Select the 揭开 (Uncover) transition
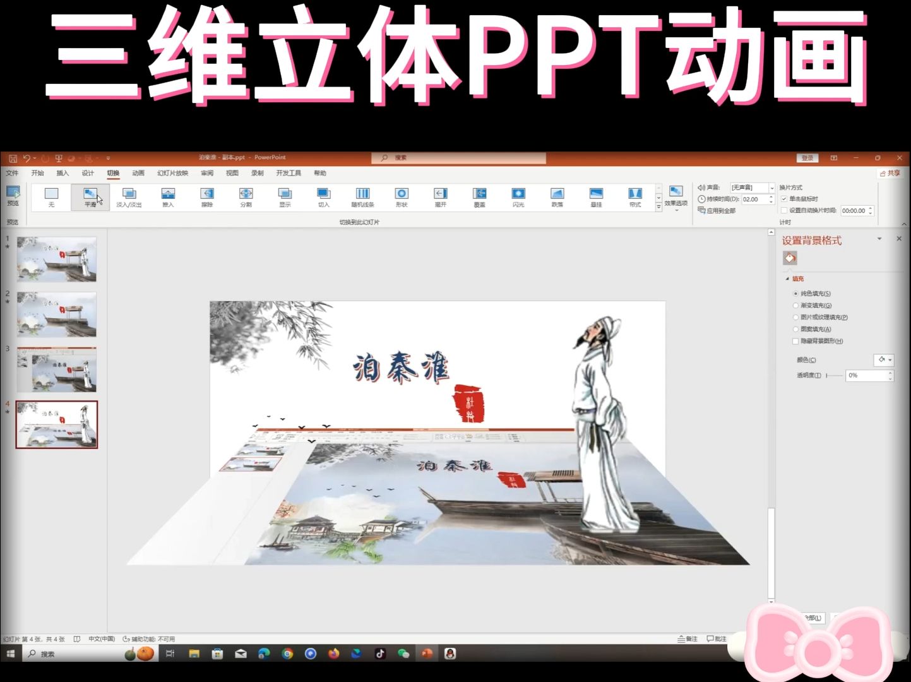This screenshot has width=911, height=682. pos(441,197)
